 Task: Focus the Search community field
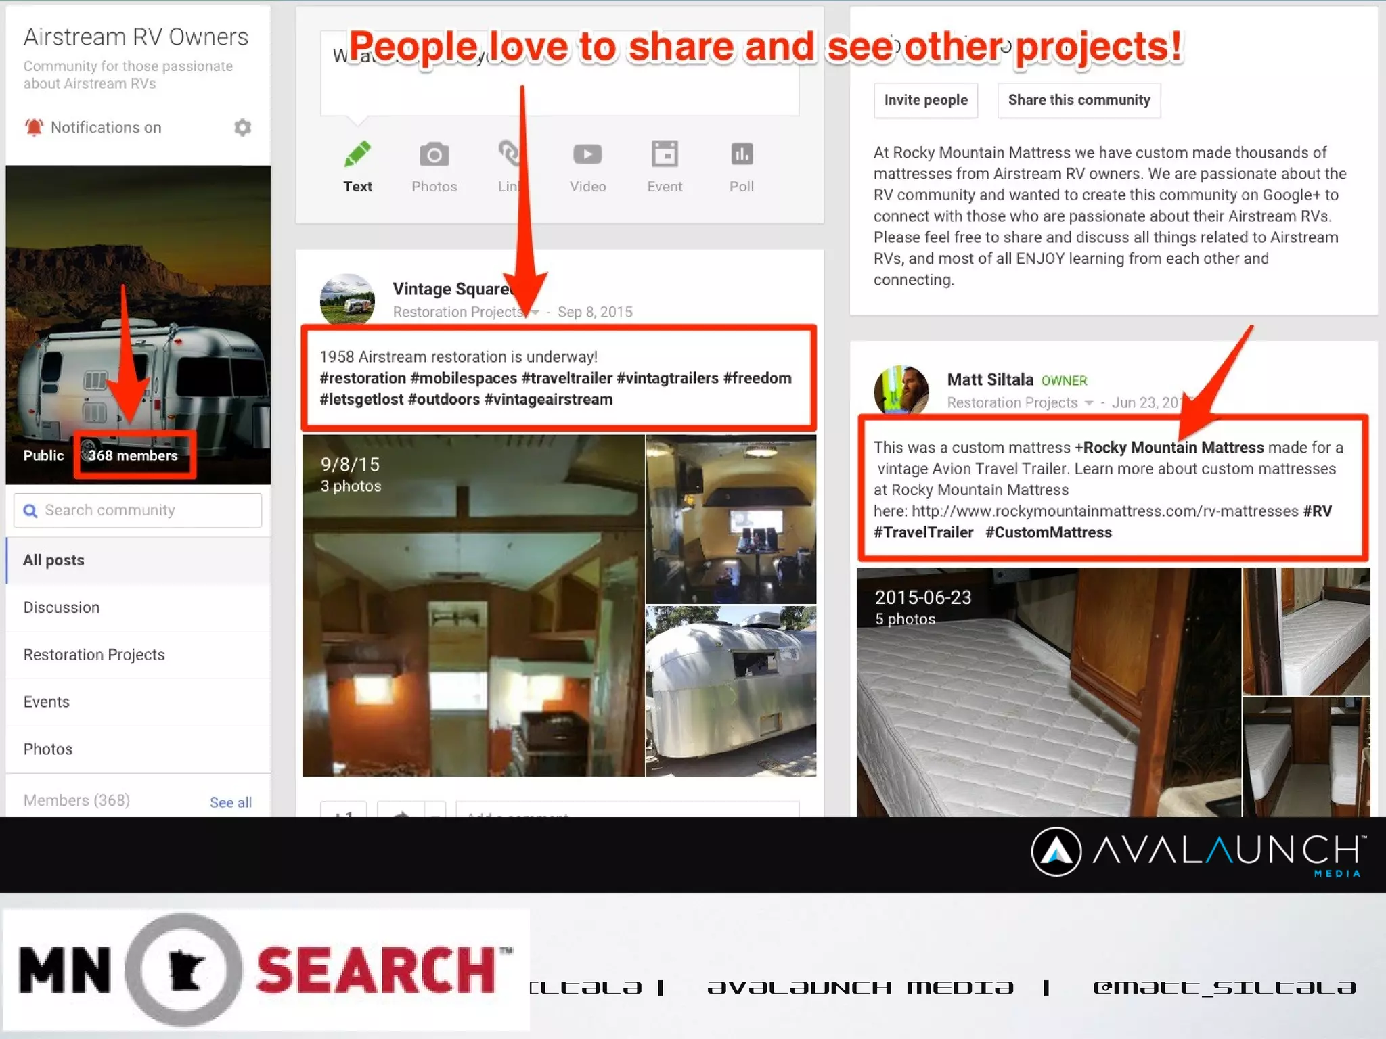coord(138,511)
